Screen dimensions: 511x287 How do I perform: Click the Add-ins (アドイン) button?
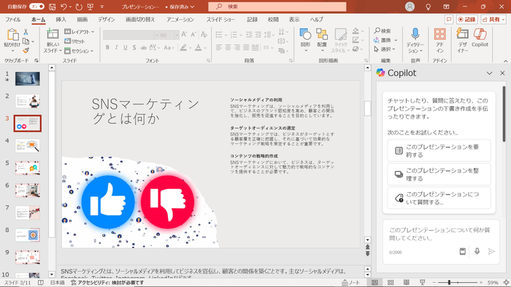point(439,38)
